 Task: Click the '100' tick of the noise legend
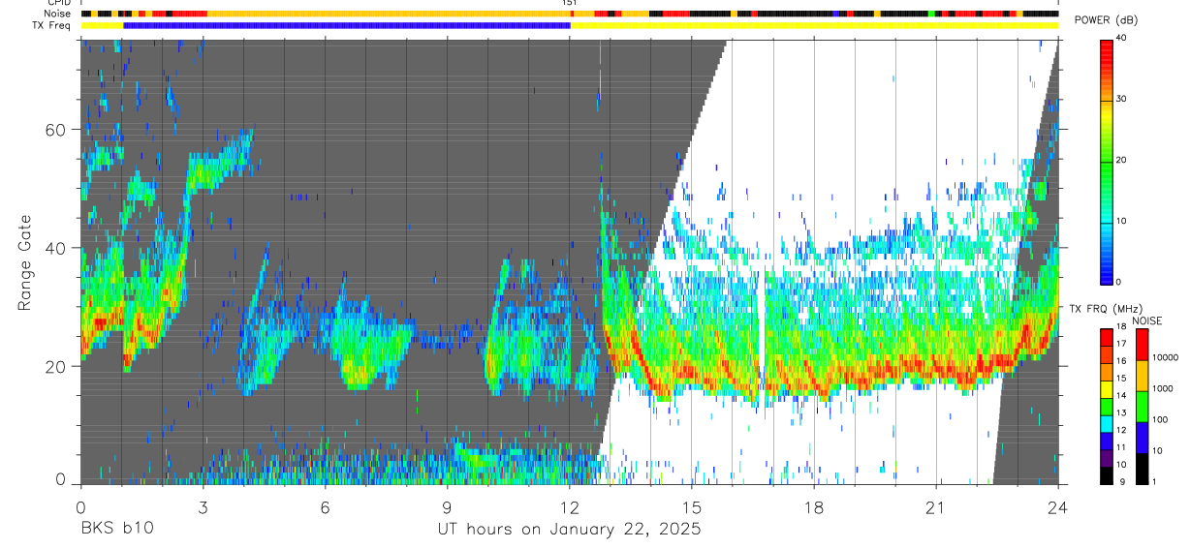[1161, 419]
